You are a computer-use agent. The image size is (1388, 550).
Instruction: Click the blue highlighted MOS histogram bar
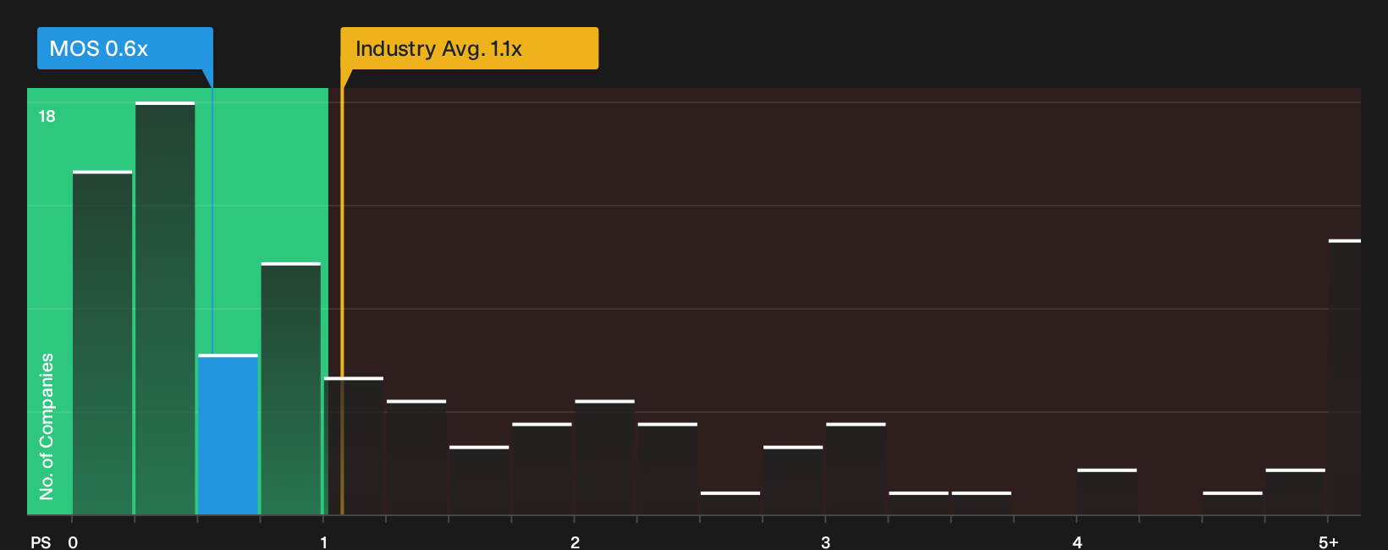[x=228, y=435]
